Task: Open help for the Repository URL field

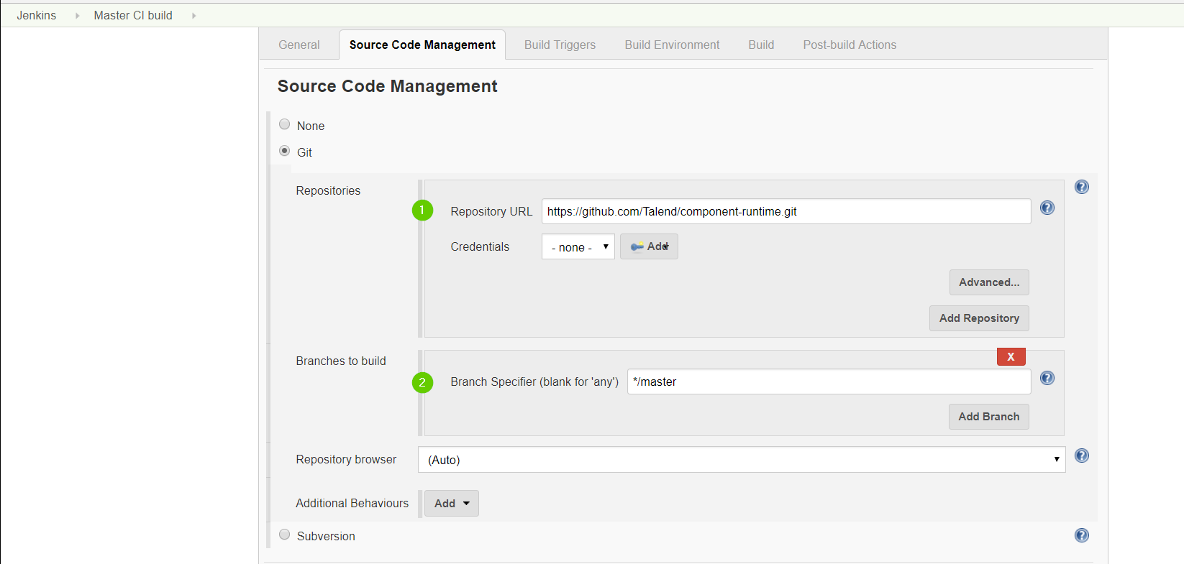Action: point(1047,208)
